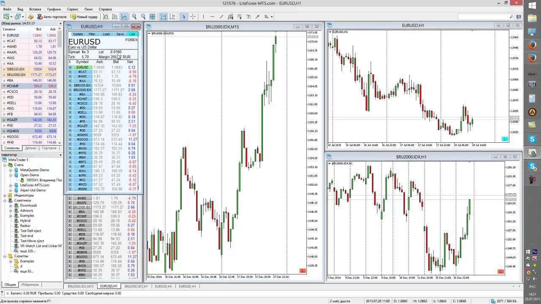Screen dimensions: 541x304
Task: Zoom in on the chart
Action: [134, 16]
